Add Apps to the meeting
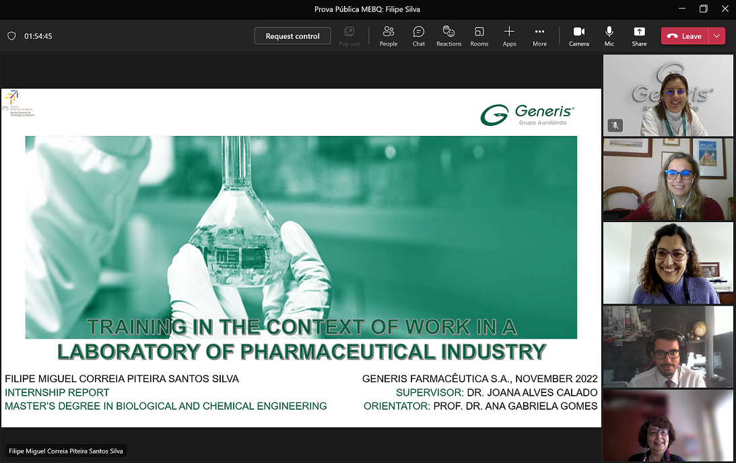The image size is (736, 463). pos(509,36)
